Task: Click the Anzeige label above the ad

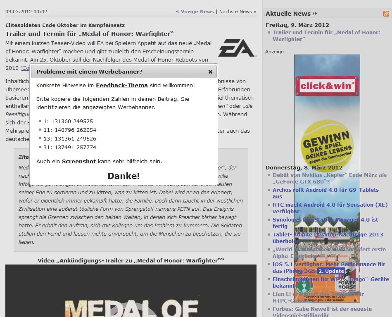Action: click(274, 52)
